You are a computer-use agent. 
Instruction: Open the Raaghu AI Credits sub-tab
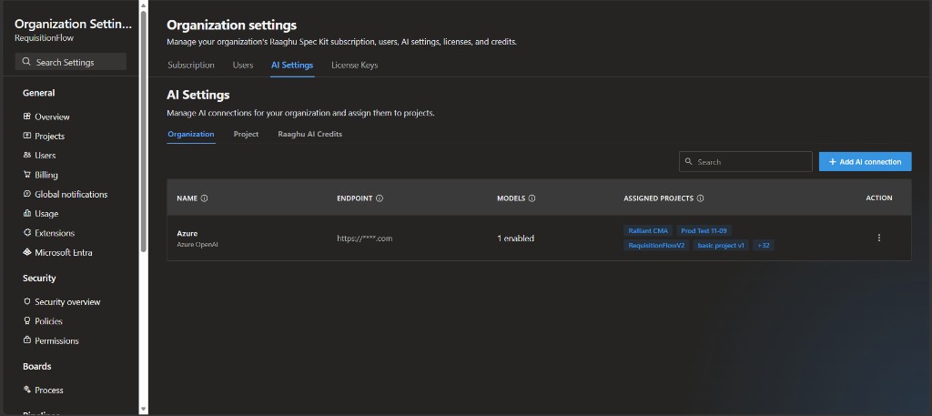pyautogui.click(x=309, y=135)
